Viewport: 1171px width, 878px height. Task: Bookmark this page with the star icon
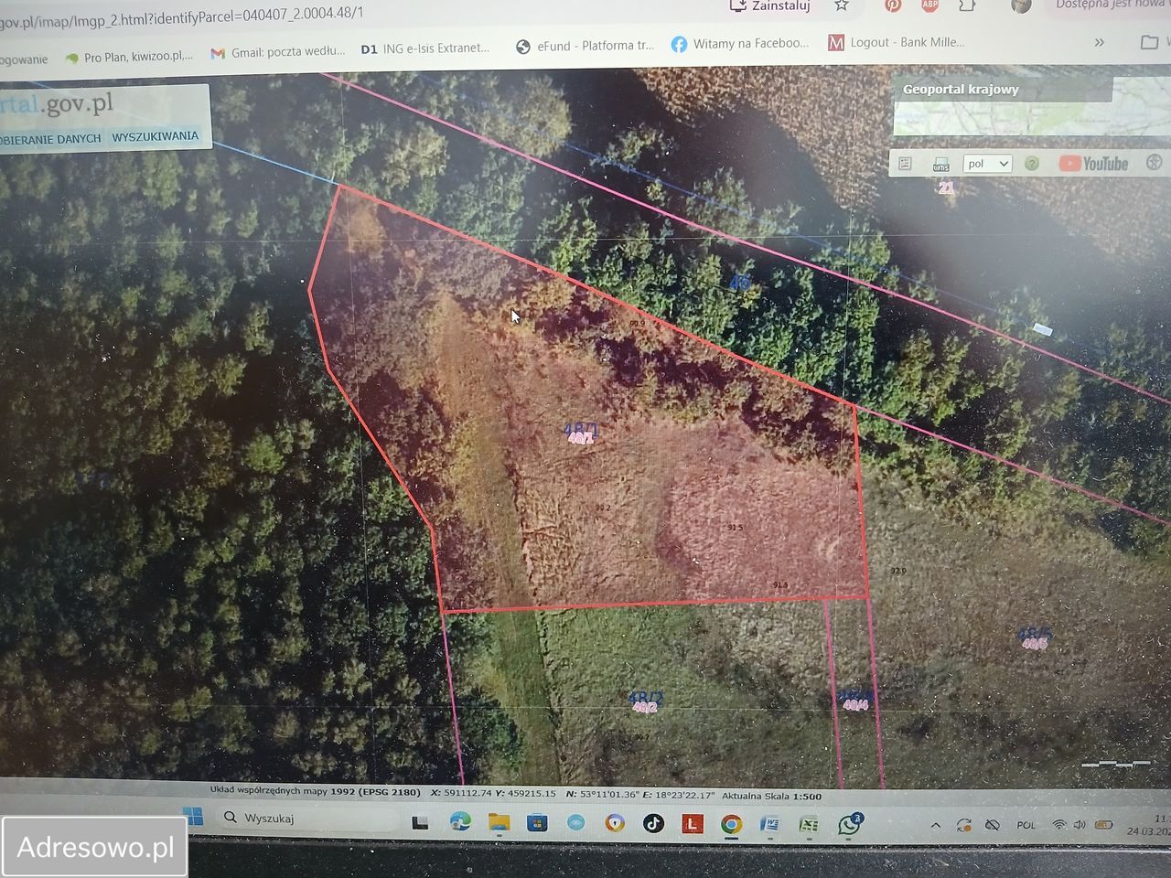point(842,5)
